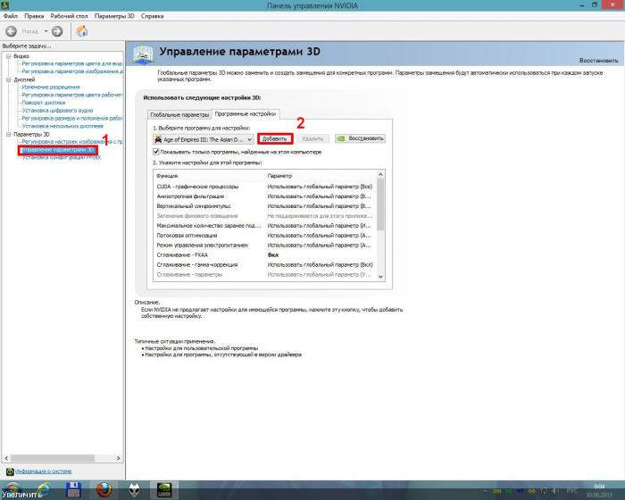The image size is (625, 500).
Task: Switch to Глобальные параметры tab
Action: [x=179, y=114]
